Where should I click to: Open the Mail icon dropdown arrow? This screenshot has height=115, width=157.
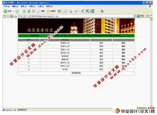[x=67, y=11]
